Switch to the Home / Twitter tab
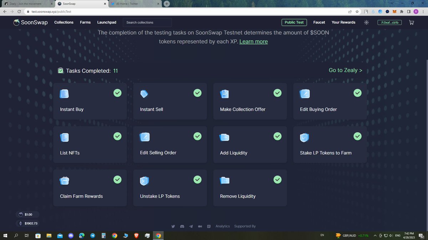The width and height of the screenshot is (428, 240). pyautogui.click(x=135, y=4)
